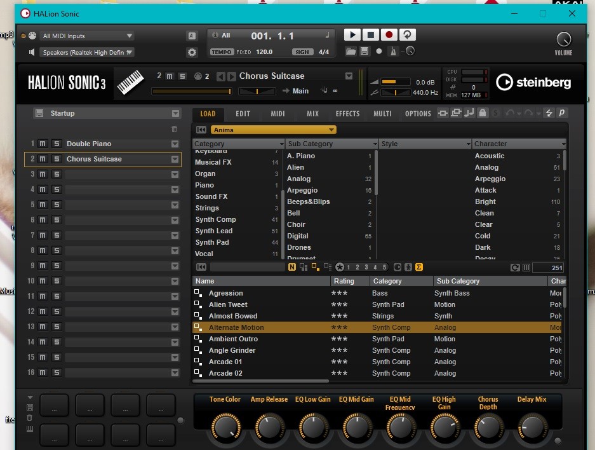Solo slot 16
595x450 pixels.
pos(57,372)
